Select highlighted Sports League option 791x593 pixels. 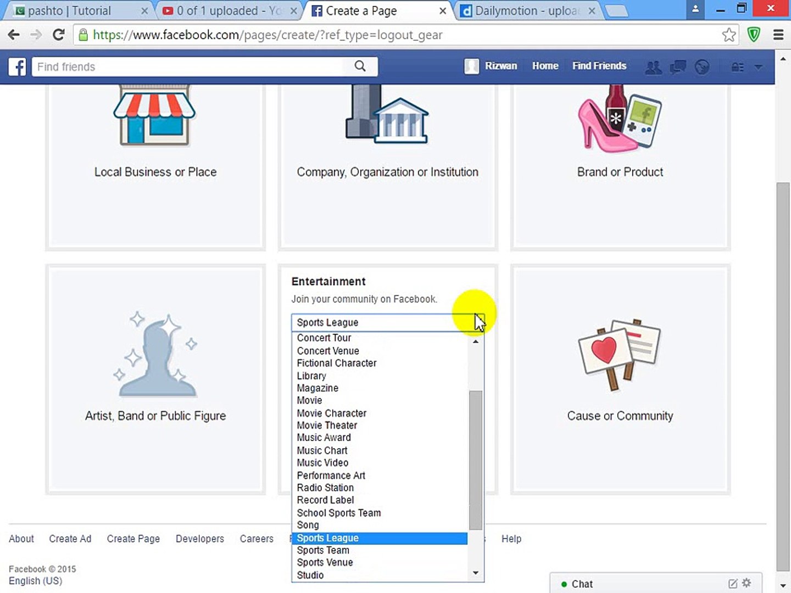(x=380, y=538)
